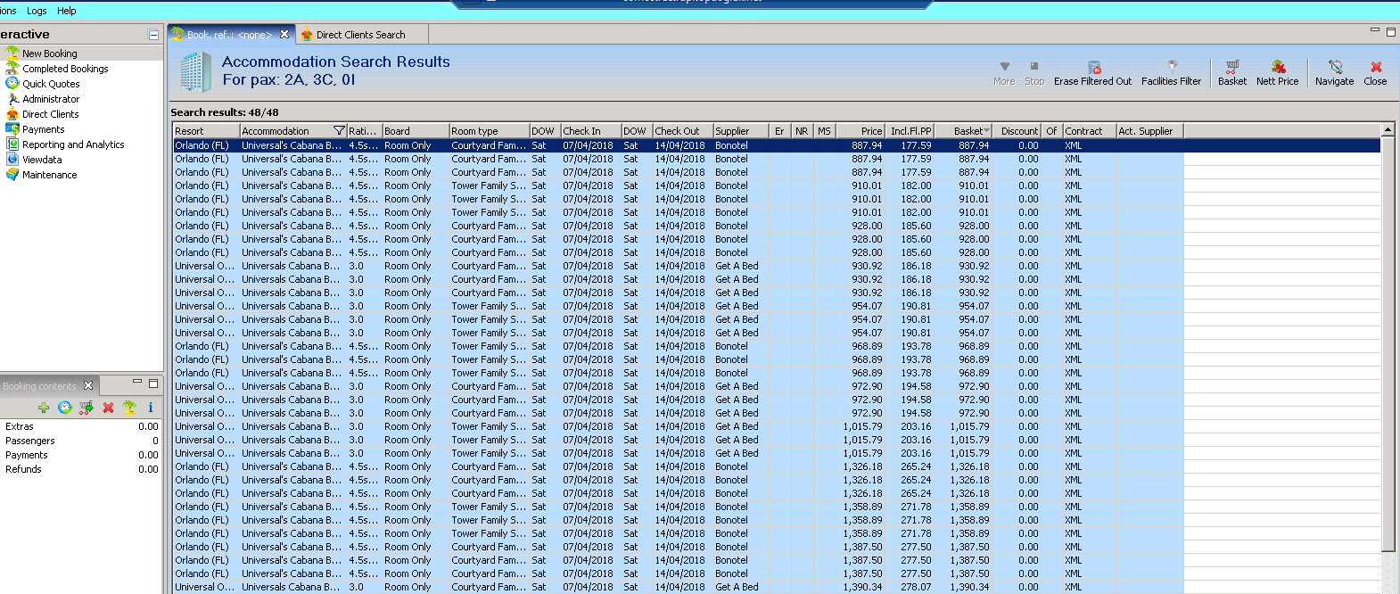Open the Basket toolbar icon
The image size is (1400, 594).
[x=1232, y=67]
